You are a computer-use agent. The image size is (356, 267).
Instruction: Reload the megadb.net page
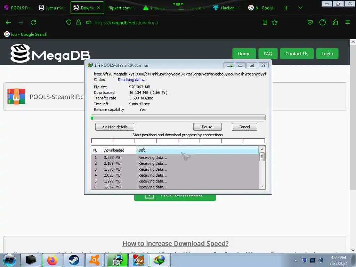tap(33, 23)
